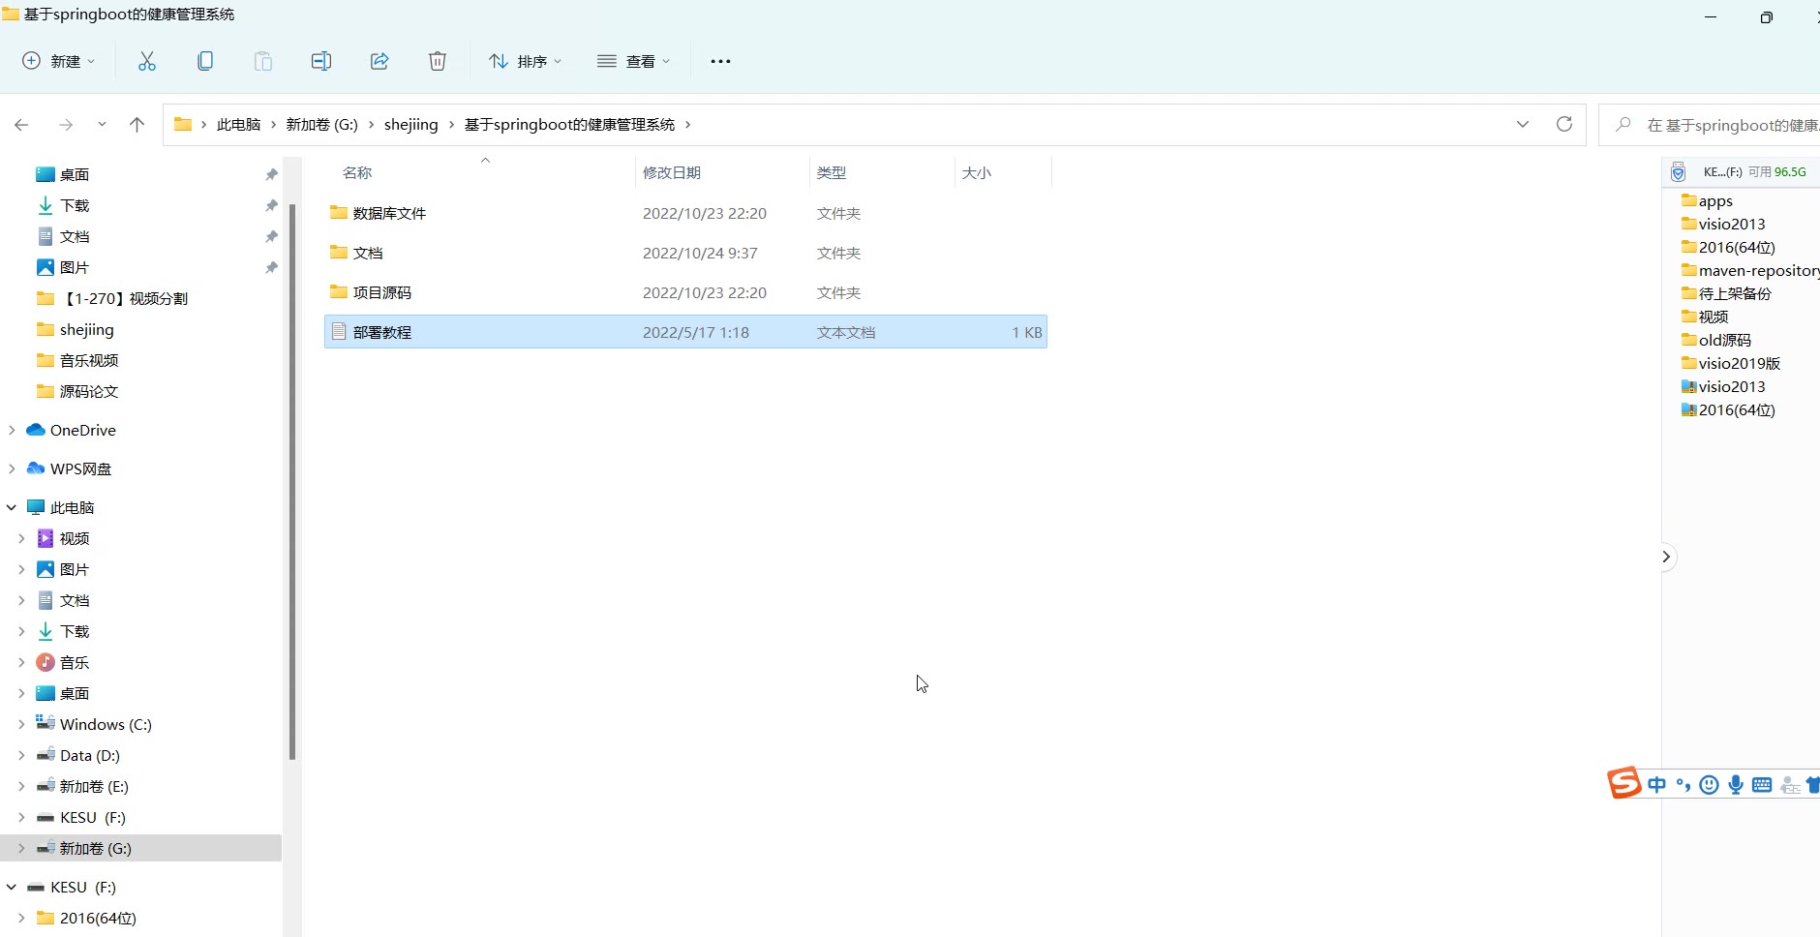Open the 查看 (View) dropdown menu
Image resolution: width=1820 pixels, height=937 pixels.
634,61
